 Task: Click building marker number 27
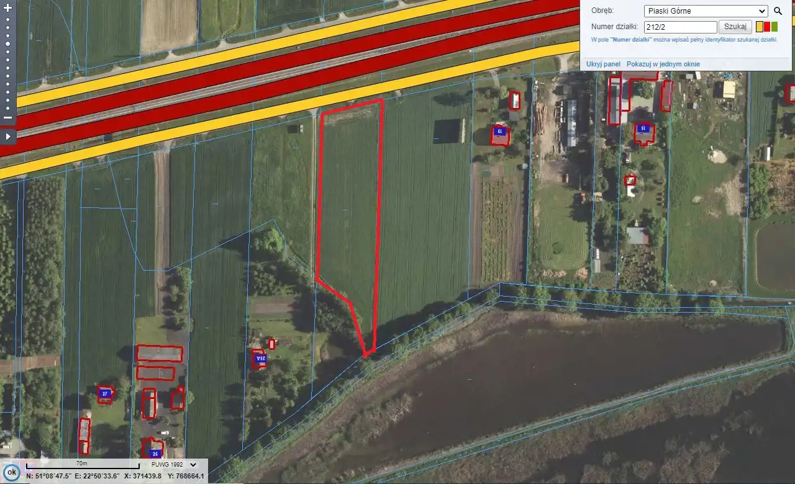105,393
